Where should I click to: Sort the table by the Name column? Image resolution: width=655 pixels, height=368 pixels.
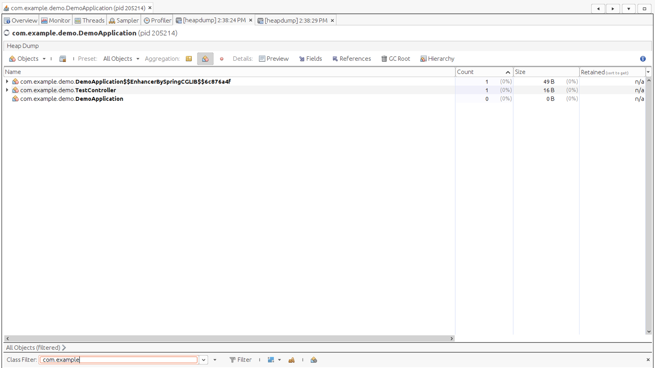(x=229, y=72)
